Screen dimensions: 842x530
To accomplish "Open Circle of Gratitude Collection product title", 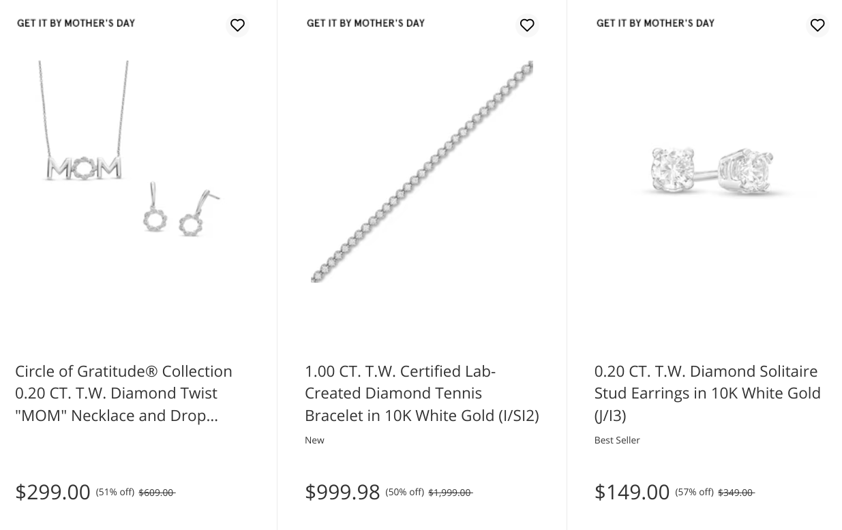I will [x=123, y=393].
